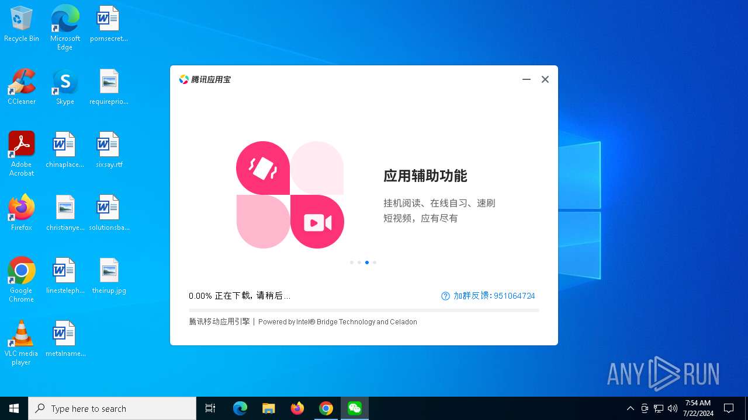
Task: Open Task View on the taskbar
Action: pos(210,408)
